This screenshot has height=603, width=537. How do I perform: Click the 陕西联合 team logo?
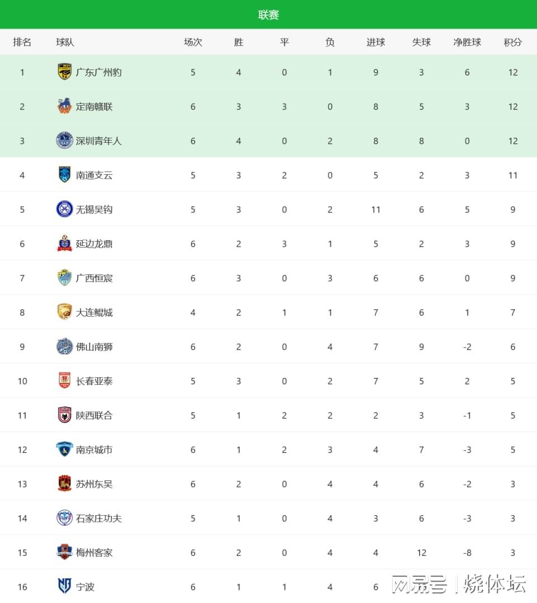[64, 415]
